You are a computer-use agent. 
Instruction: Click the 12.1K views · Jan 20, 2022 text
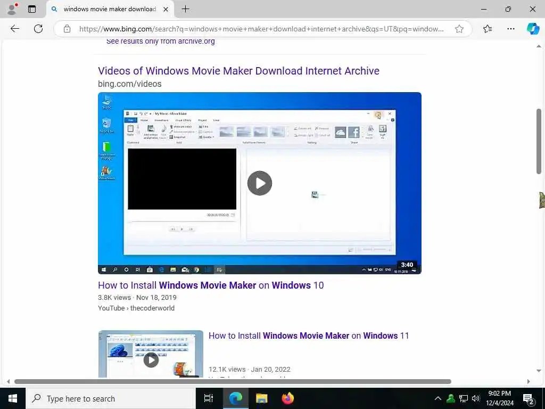click(x=249, y=370)
